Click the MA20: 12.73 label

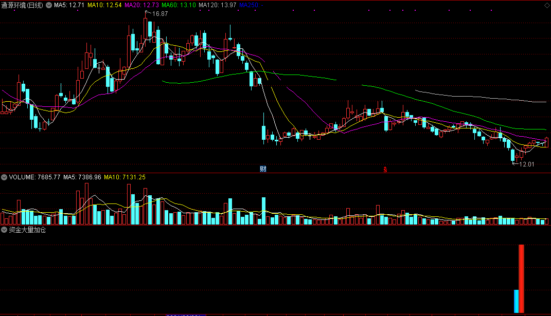coord(141,5)
